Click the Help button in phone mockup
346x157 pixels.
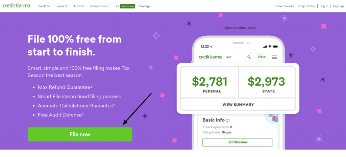262,57
